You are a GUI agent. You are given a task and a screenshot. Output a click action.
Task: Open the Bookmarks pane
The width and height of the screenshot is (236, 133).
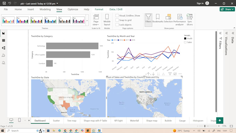click(158, 18)
